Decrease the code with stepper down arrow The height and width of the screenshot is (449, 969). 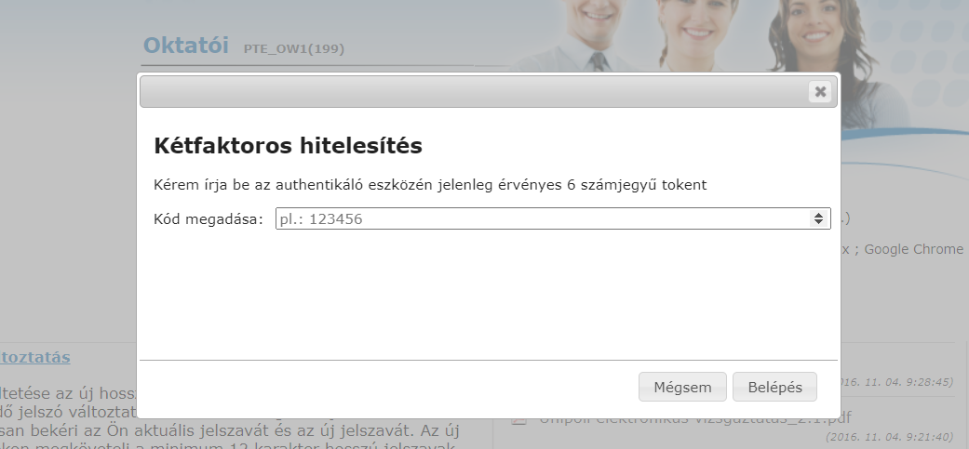(x=818, y=222)
